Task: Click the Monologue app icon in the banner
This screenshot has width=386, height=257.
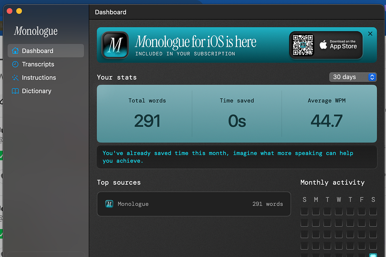Action: [115, 45]
